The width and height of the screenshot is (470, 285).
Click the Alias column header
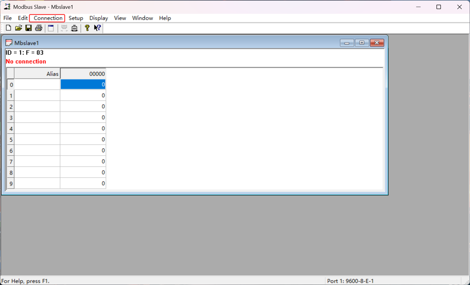coord(37,74)
